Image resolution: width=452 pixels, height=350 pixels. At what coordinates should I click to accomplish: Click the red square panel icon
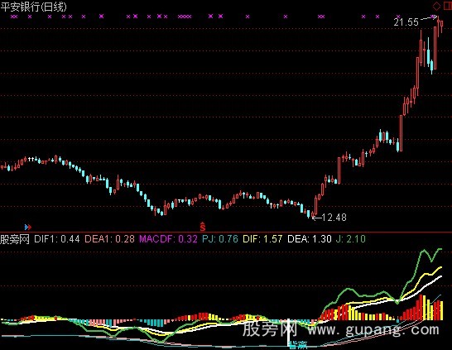coord(448,6)
